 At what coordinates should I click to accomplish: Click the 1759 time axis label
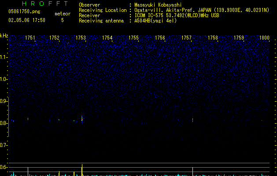tap(239, 38)
